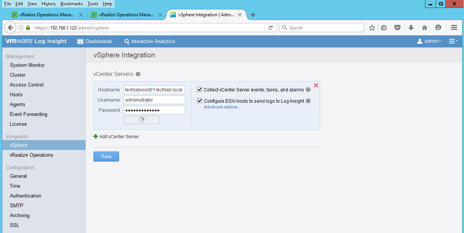This screenshot has height=233, width=464.
Task: Open vRealize Operations integration page
Action: (31, 155)
